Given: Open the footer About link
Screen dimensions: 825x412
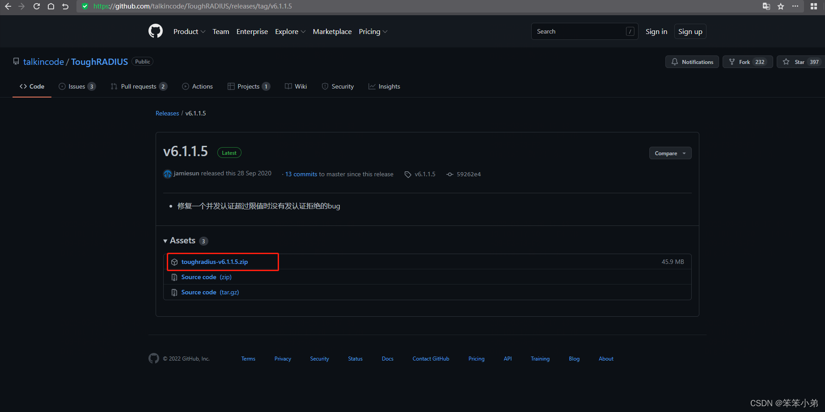Looking at the screenshot, I should (x=606, y=359).
